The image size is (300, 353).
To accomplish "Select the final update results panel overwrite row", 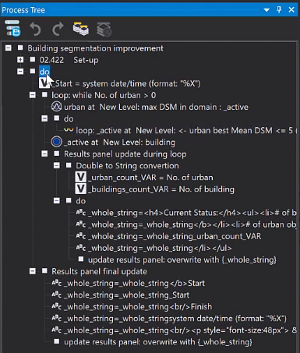I will [158, 342].
